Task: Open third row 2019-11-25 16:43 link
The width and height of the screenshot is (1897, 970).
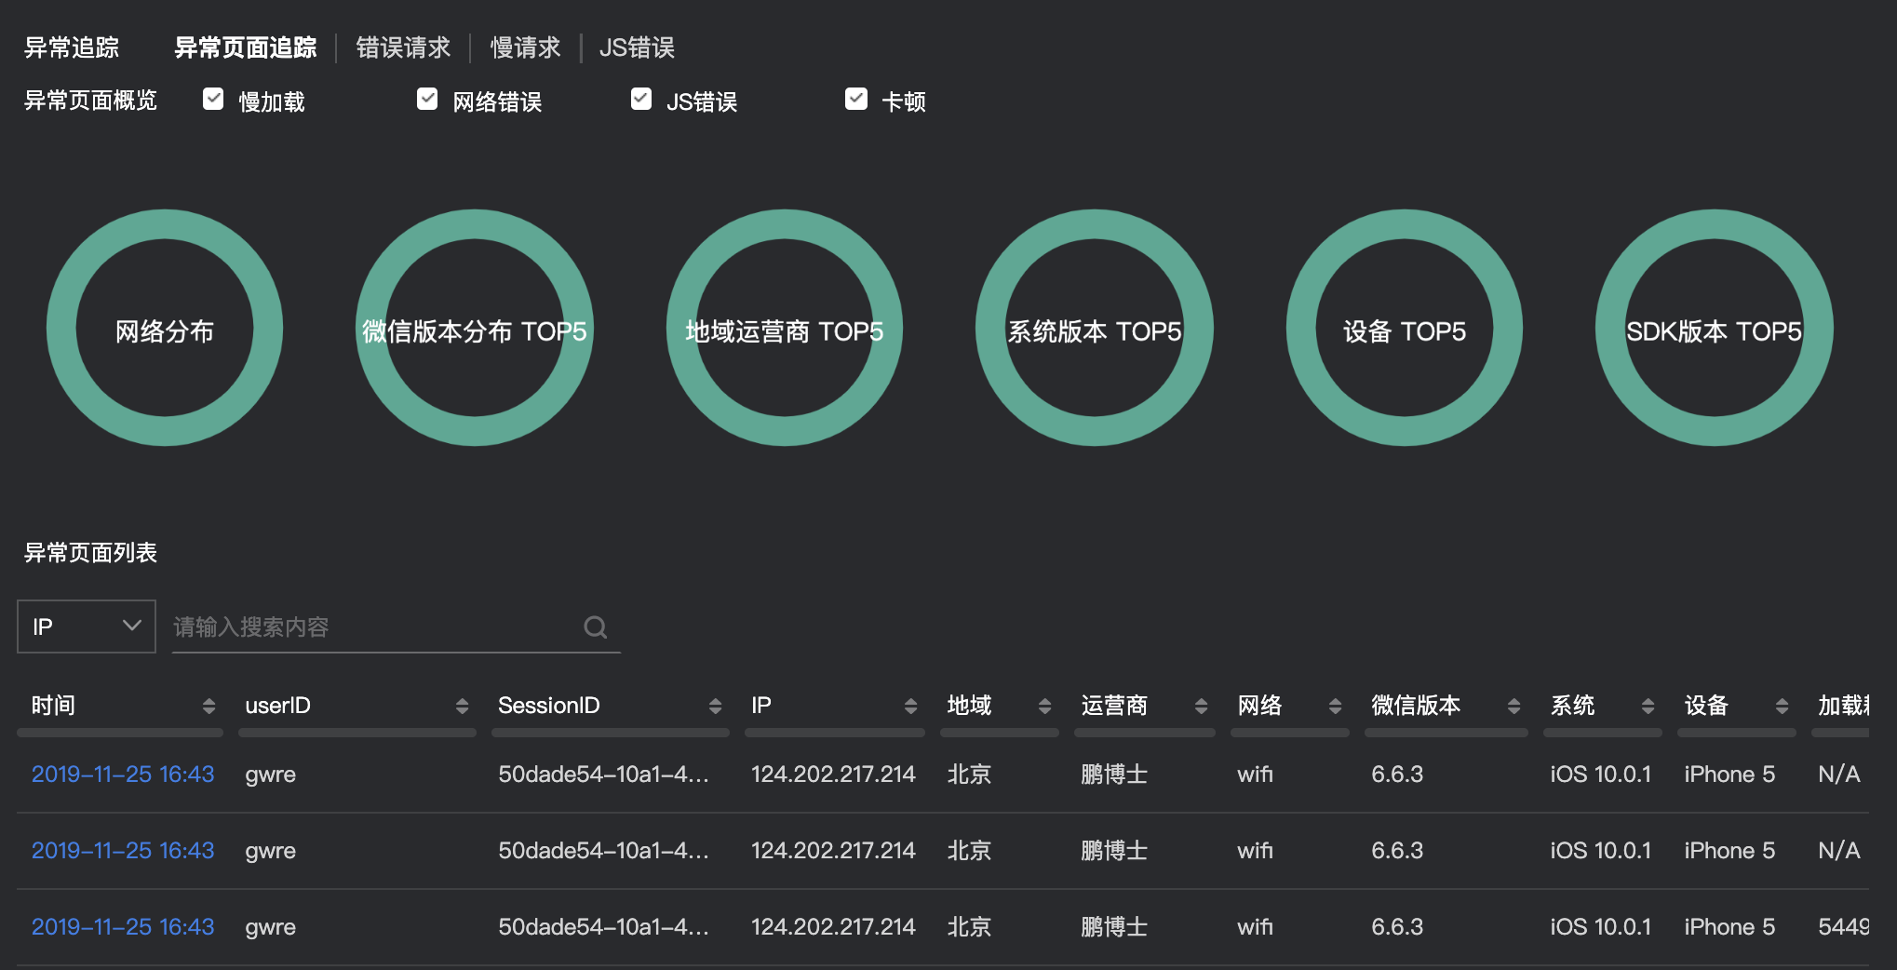Action: (x=123, y=927)
